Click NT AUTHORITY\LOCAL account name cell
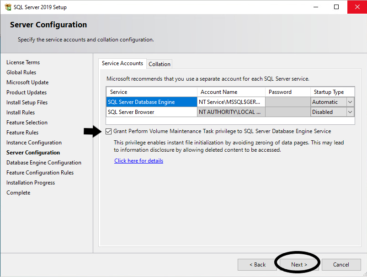Image resolution: width=367 pixels, height=277 pixels. pos(231,112)
